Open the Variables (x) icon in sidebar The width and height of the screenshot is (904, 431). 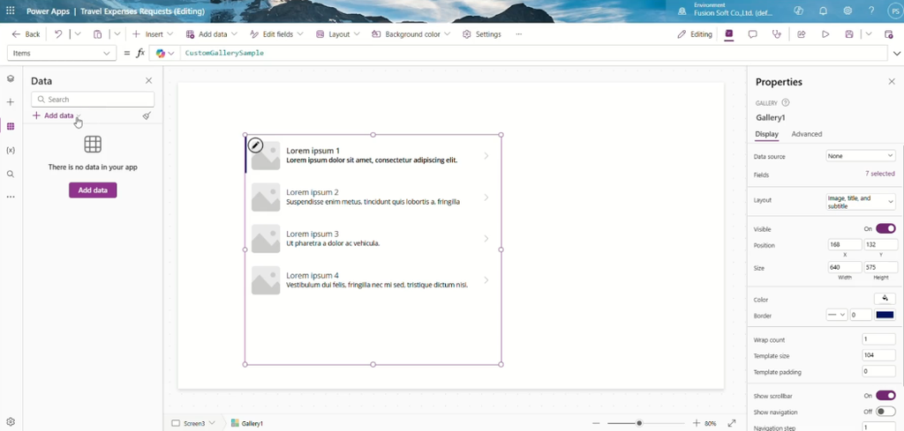[11, 150]
